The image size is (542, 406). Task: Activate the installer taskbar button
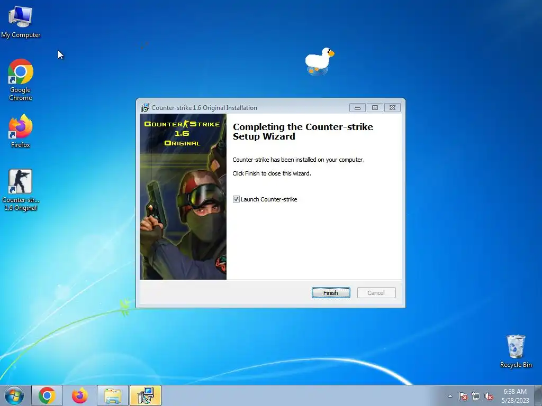[x=146, y=395]
